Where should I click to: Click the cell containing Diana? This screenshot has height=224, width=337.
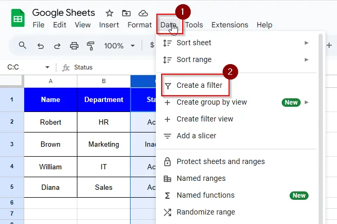(51, 187)
